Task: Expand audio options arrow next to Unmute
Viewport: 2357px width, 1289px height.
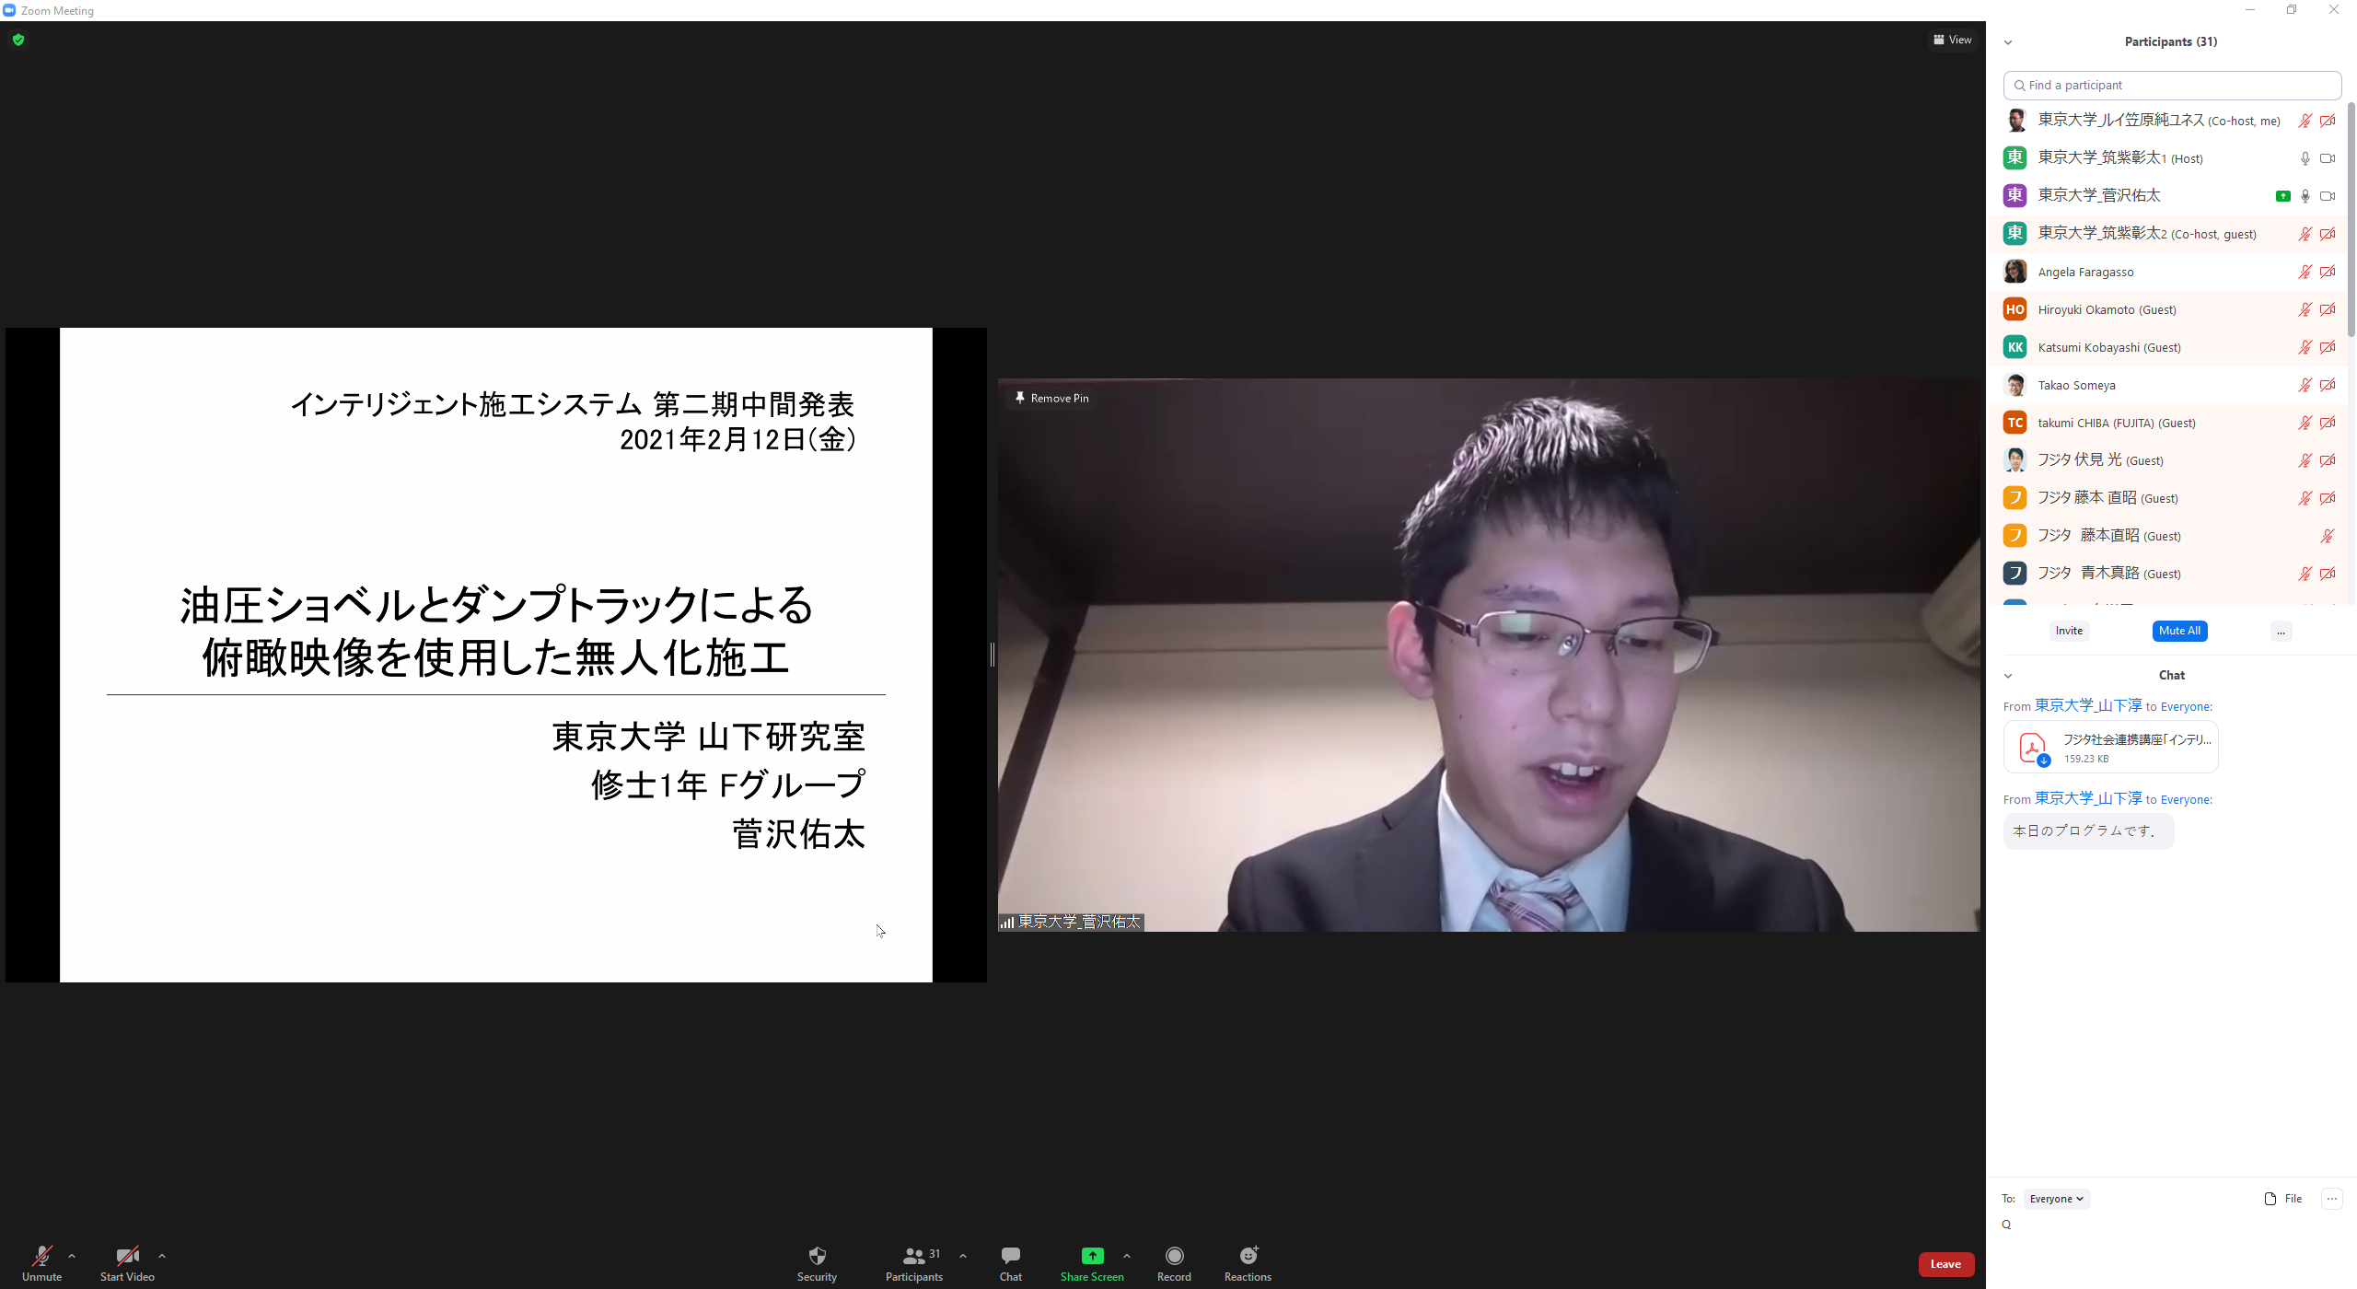Action: (x=72, y=1256)
